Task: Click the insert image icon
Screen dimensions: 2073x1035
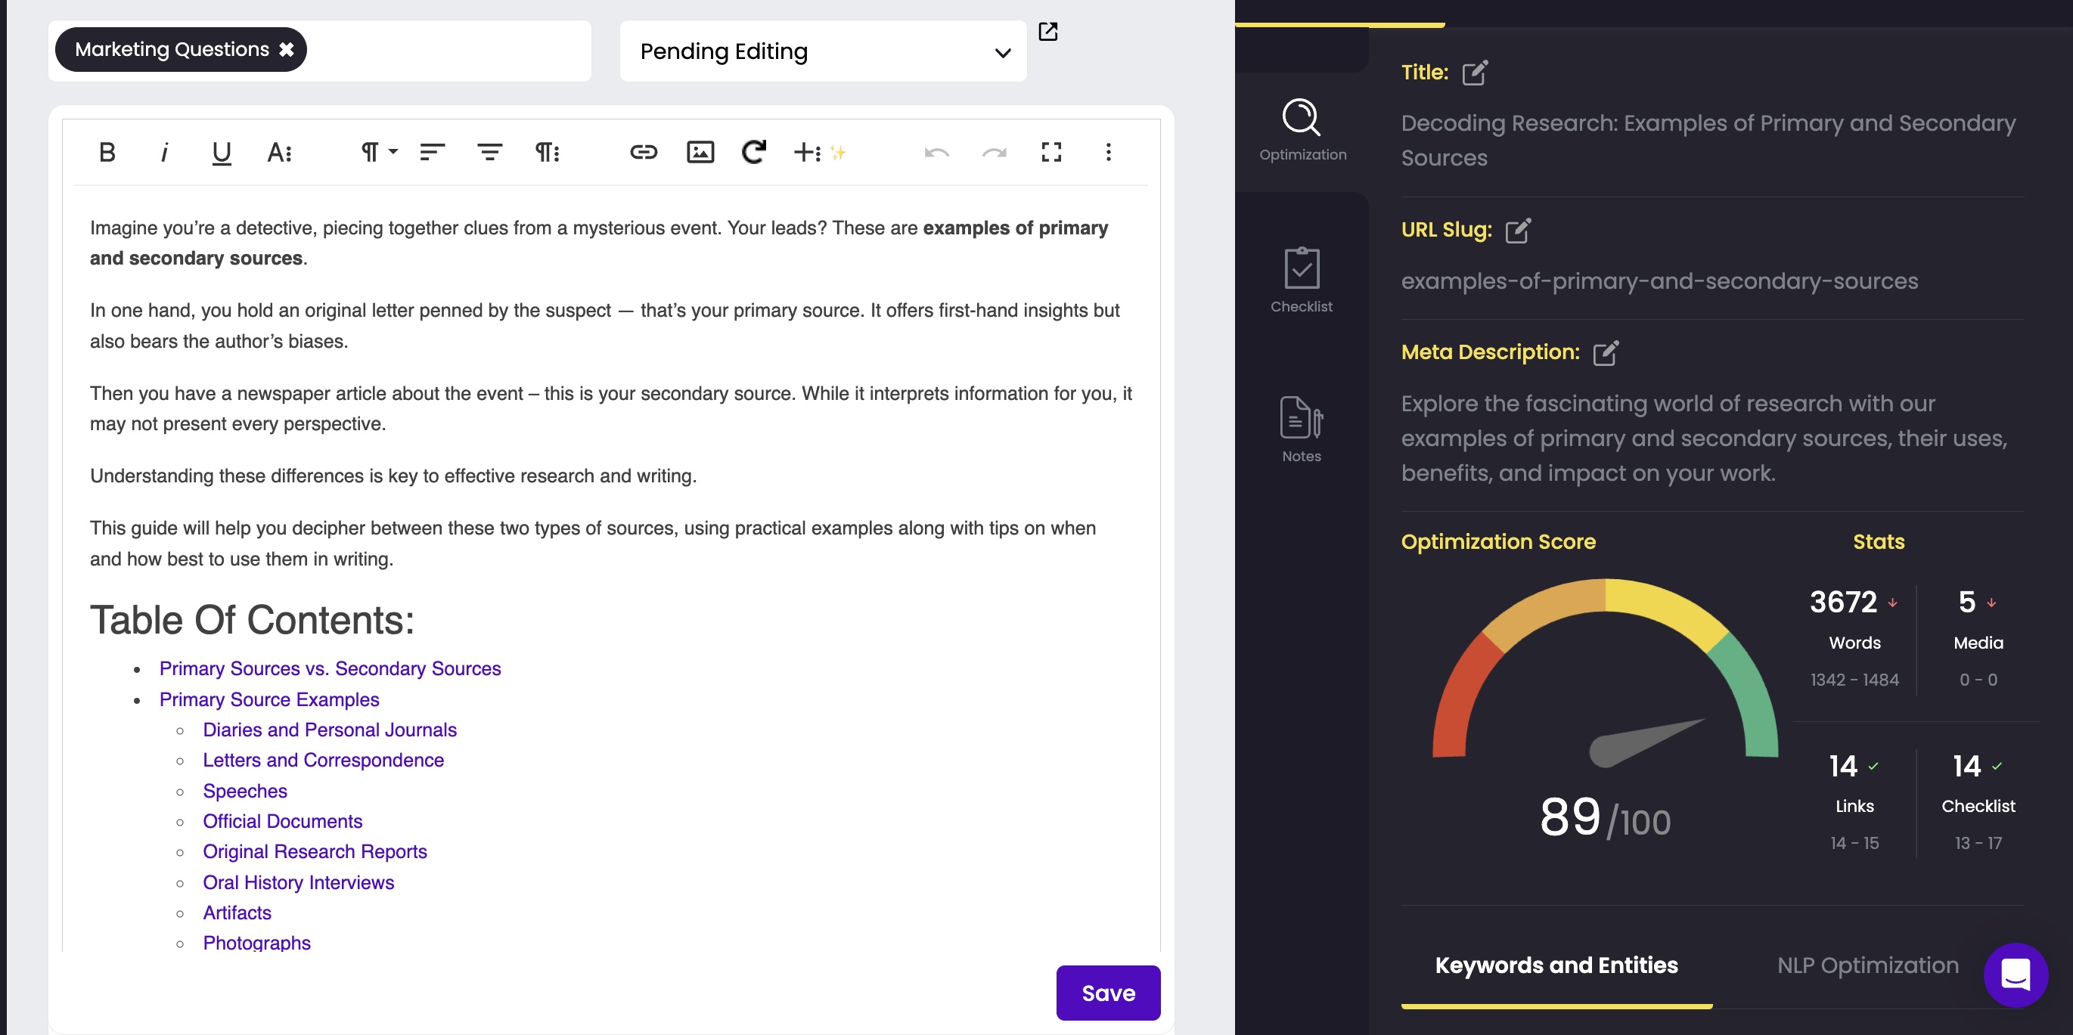Action: click(x=700, y=152)
